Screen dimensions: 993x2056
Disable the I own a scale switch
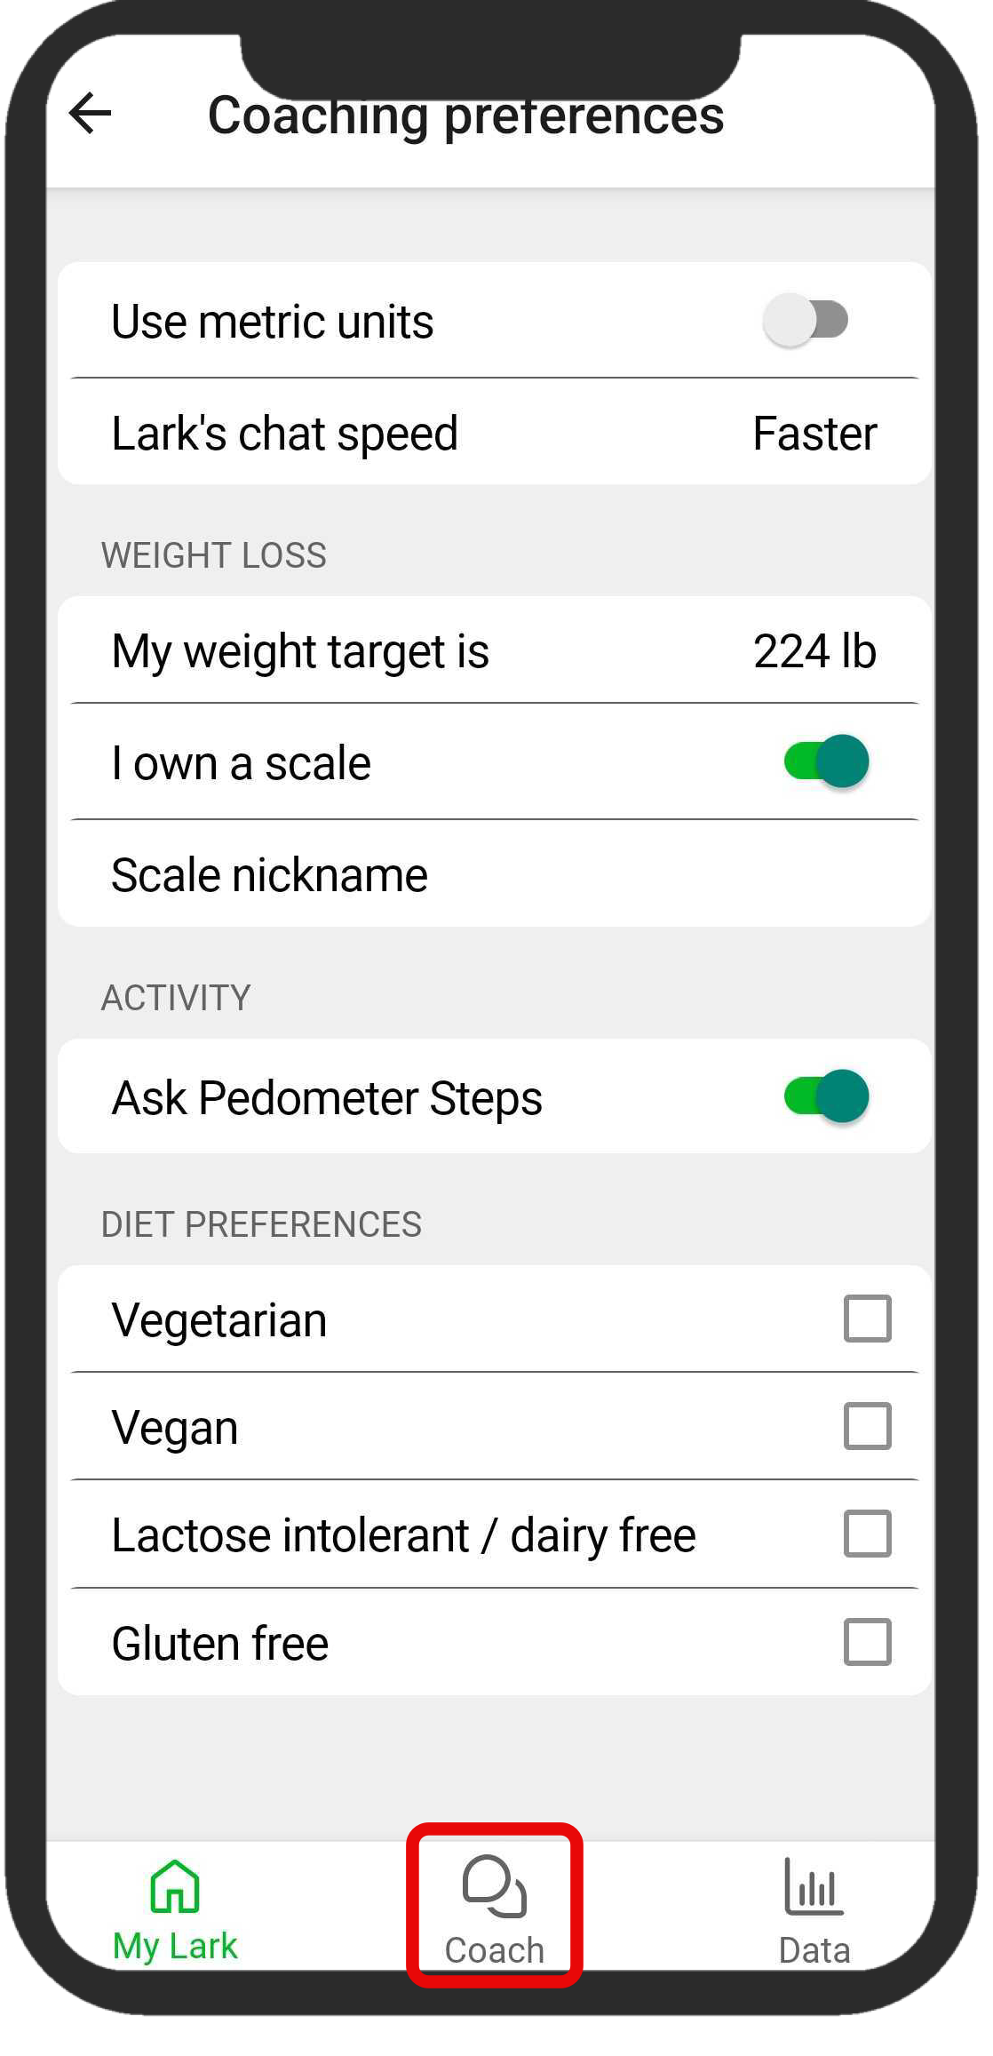(826, 761)
